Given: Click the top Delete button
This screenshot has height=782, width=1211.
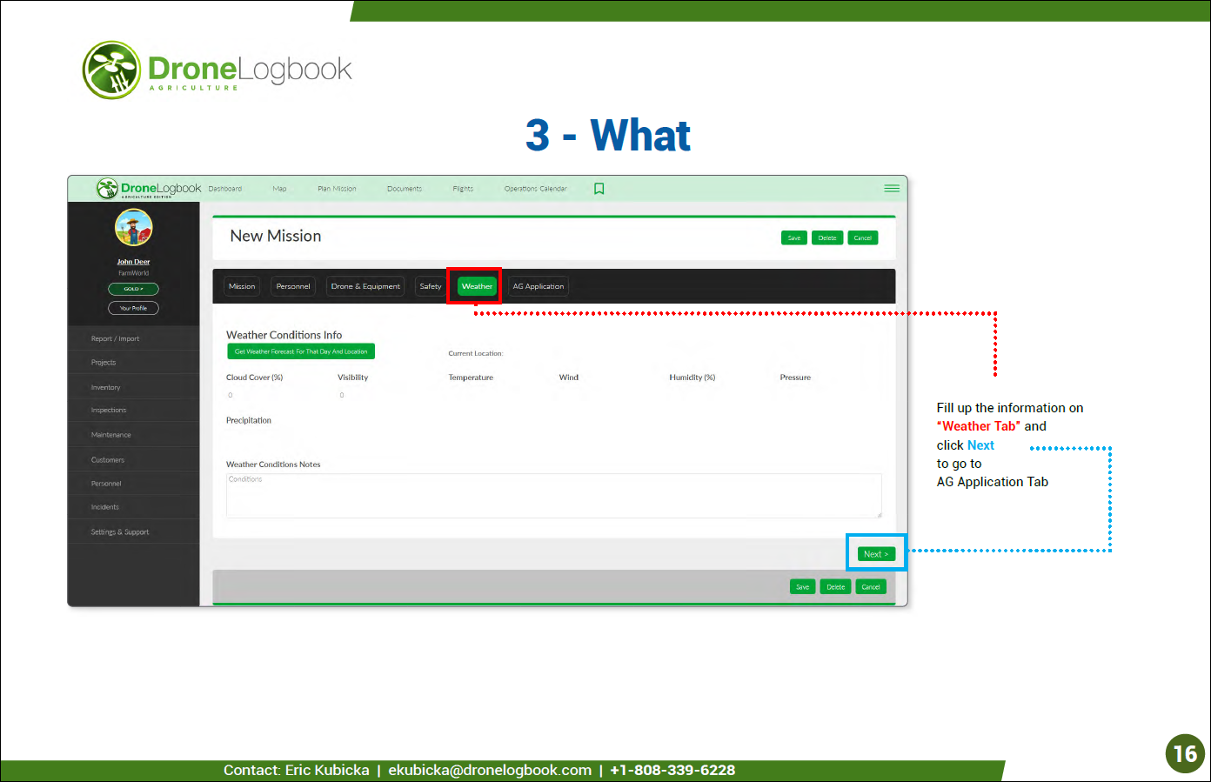Looking at the screenshot, I should click(827, 237).
